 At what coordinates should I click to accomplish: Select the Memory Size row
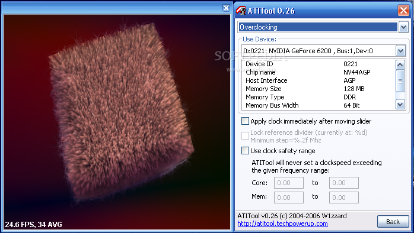tap(319, 89)
